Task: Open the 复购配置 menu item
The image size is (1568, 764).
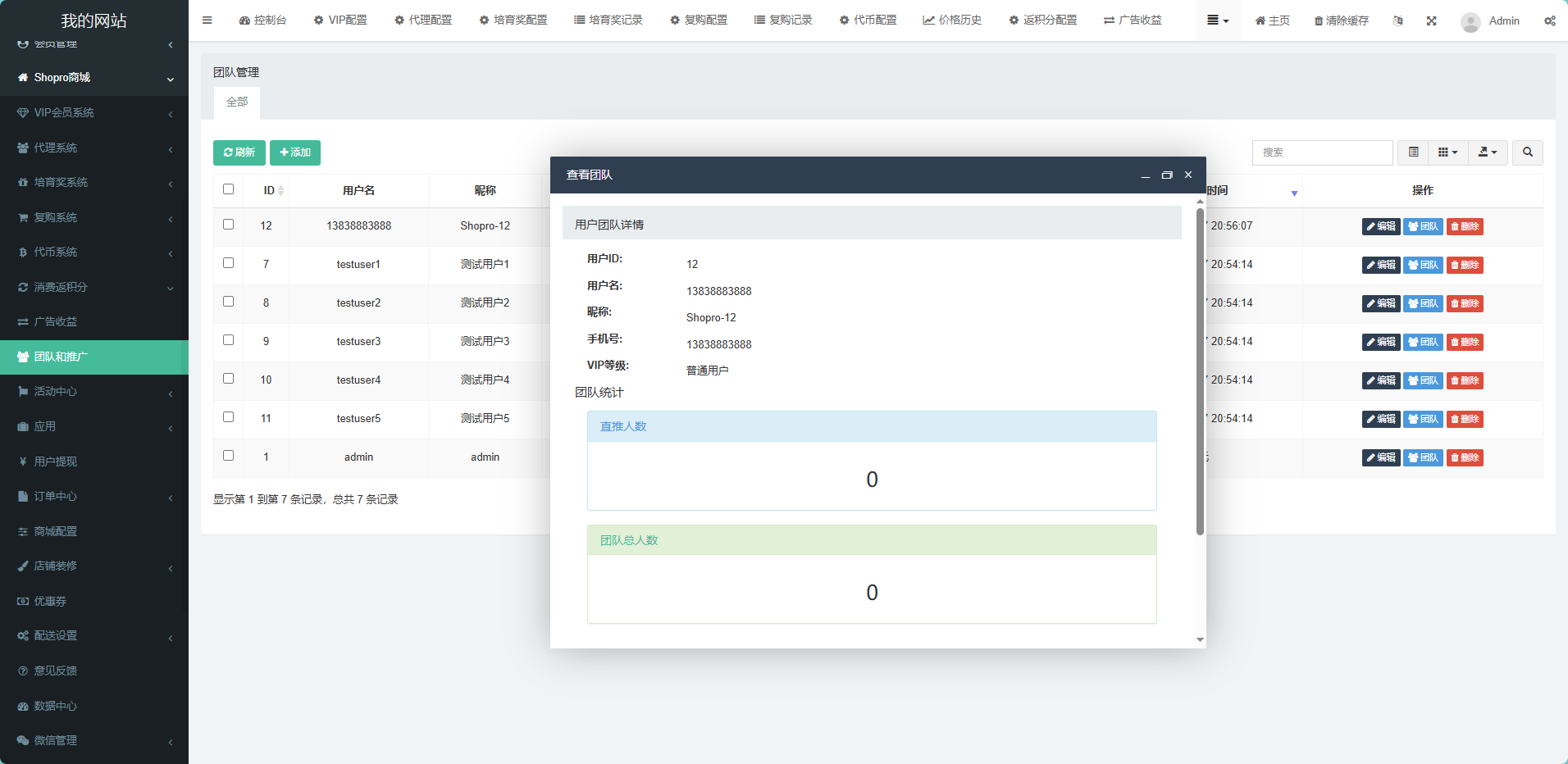Action: [699, 20]
